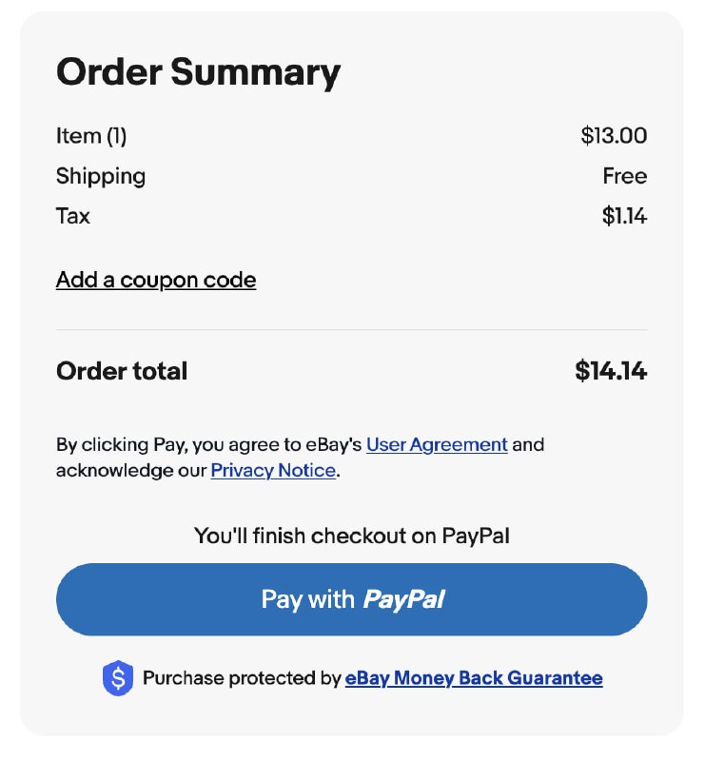
Task: Click the Free shipping value
Action: click(625, 176)
